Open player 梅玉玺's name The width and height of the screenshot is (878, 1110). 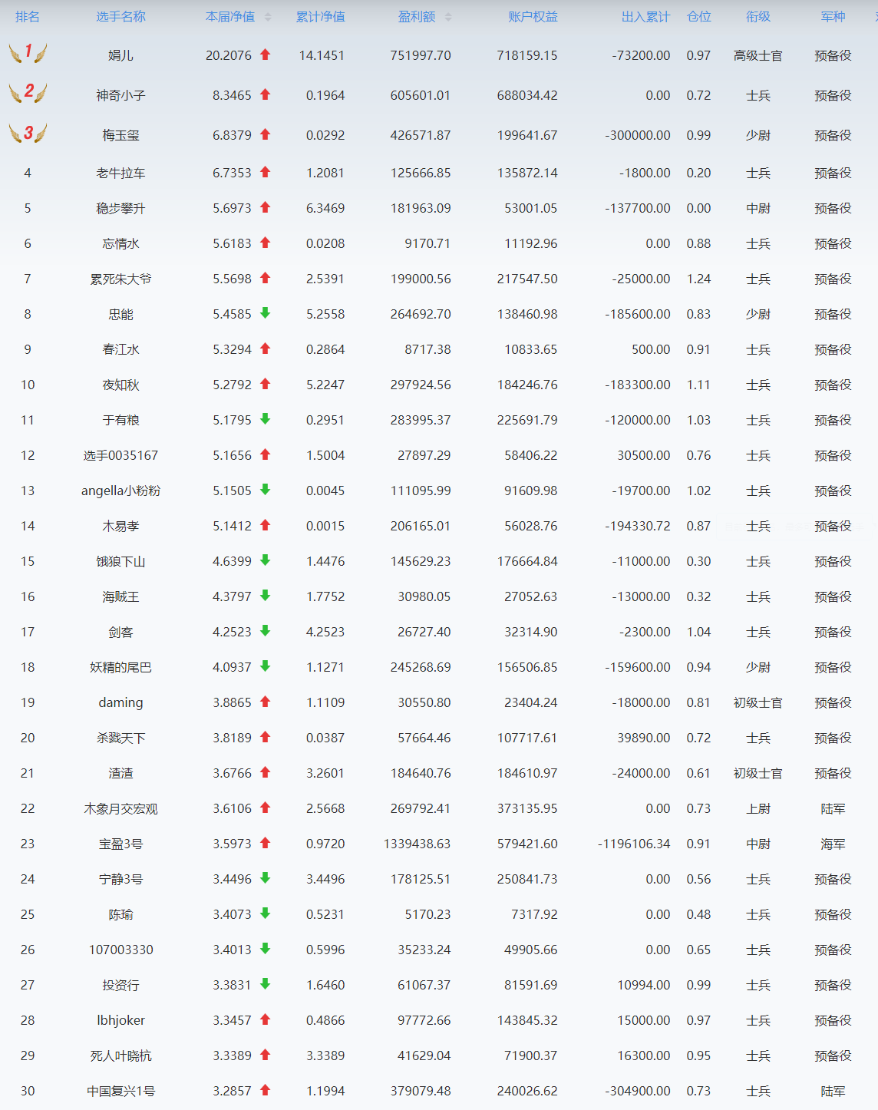(x=120, y=135)
